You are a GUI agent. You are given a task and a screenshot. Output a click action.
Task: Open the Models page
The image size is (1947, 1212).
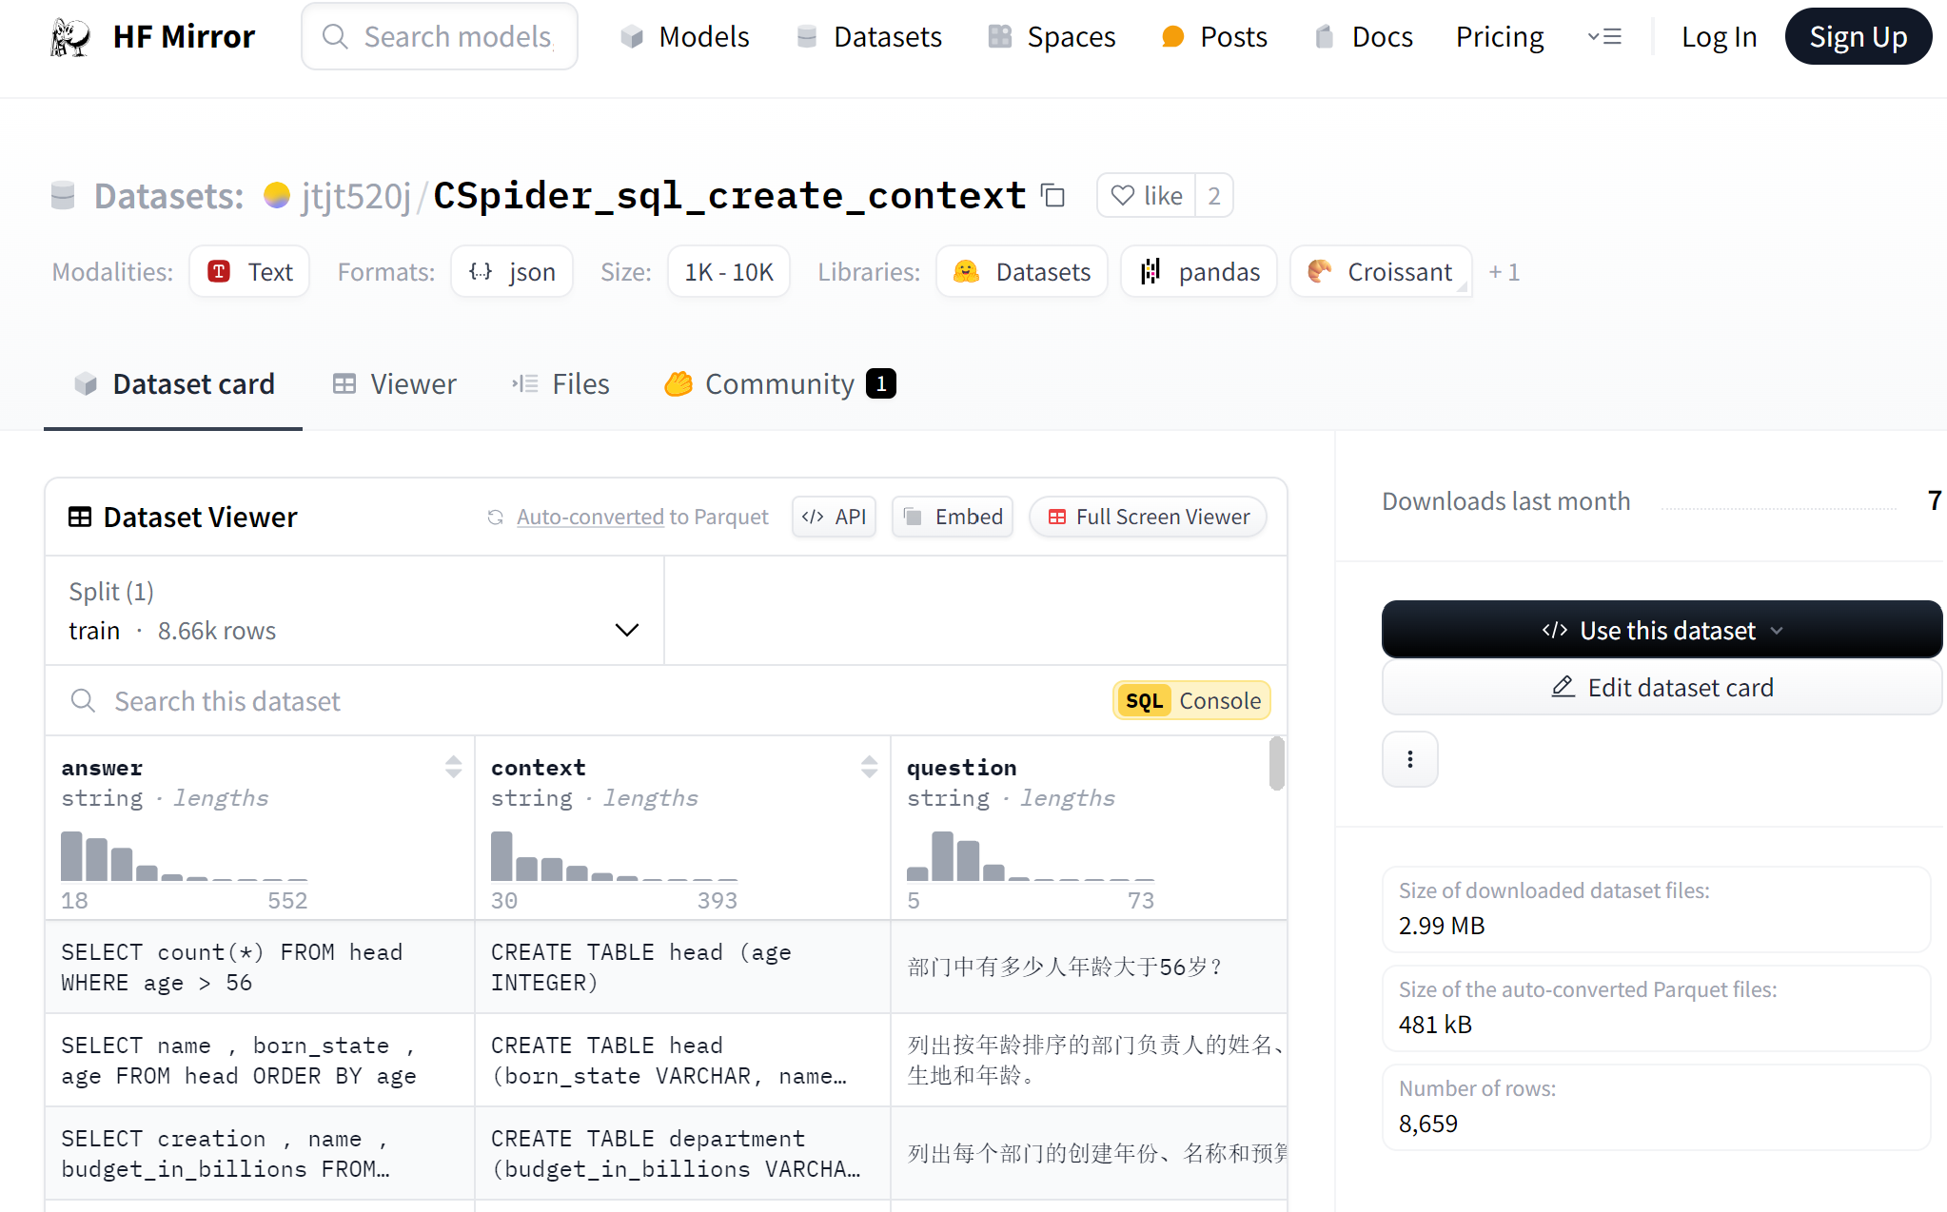point(684,37)
